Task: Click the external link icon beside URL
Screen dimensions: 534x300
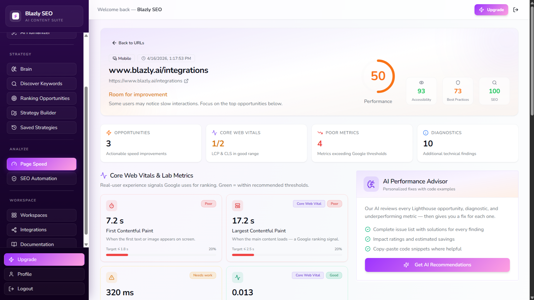Action: [x=186, y=81]
